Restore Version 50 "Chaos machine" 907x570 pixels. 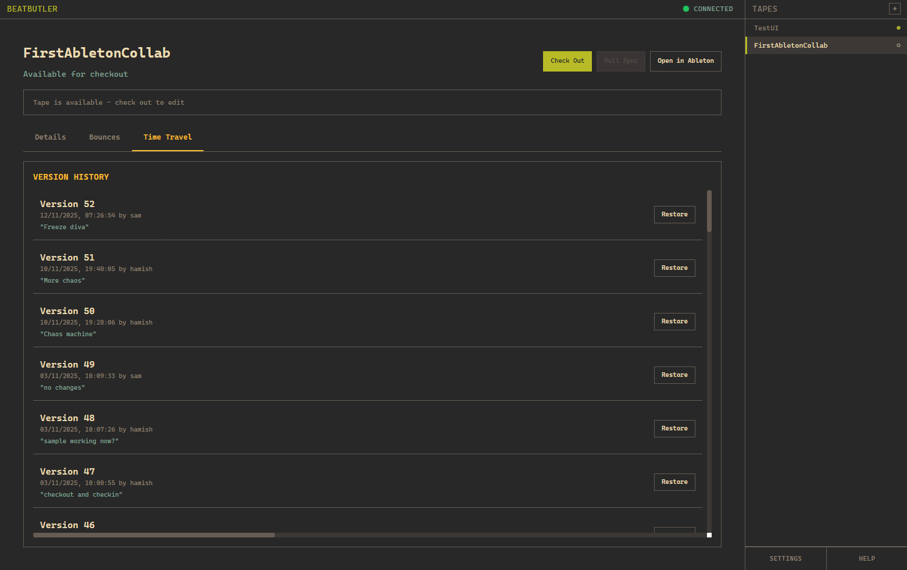[674, 322]
